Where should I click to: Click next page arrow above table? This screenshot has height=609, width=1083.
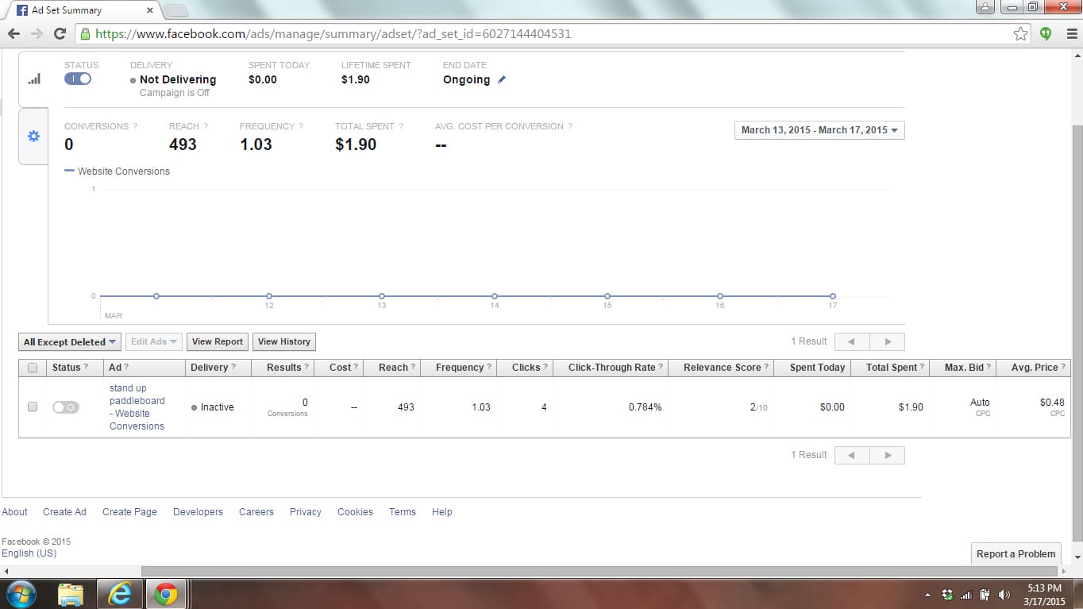tap(887, 341)
